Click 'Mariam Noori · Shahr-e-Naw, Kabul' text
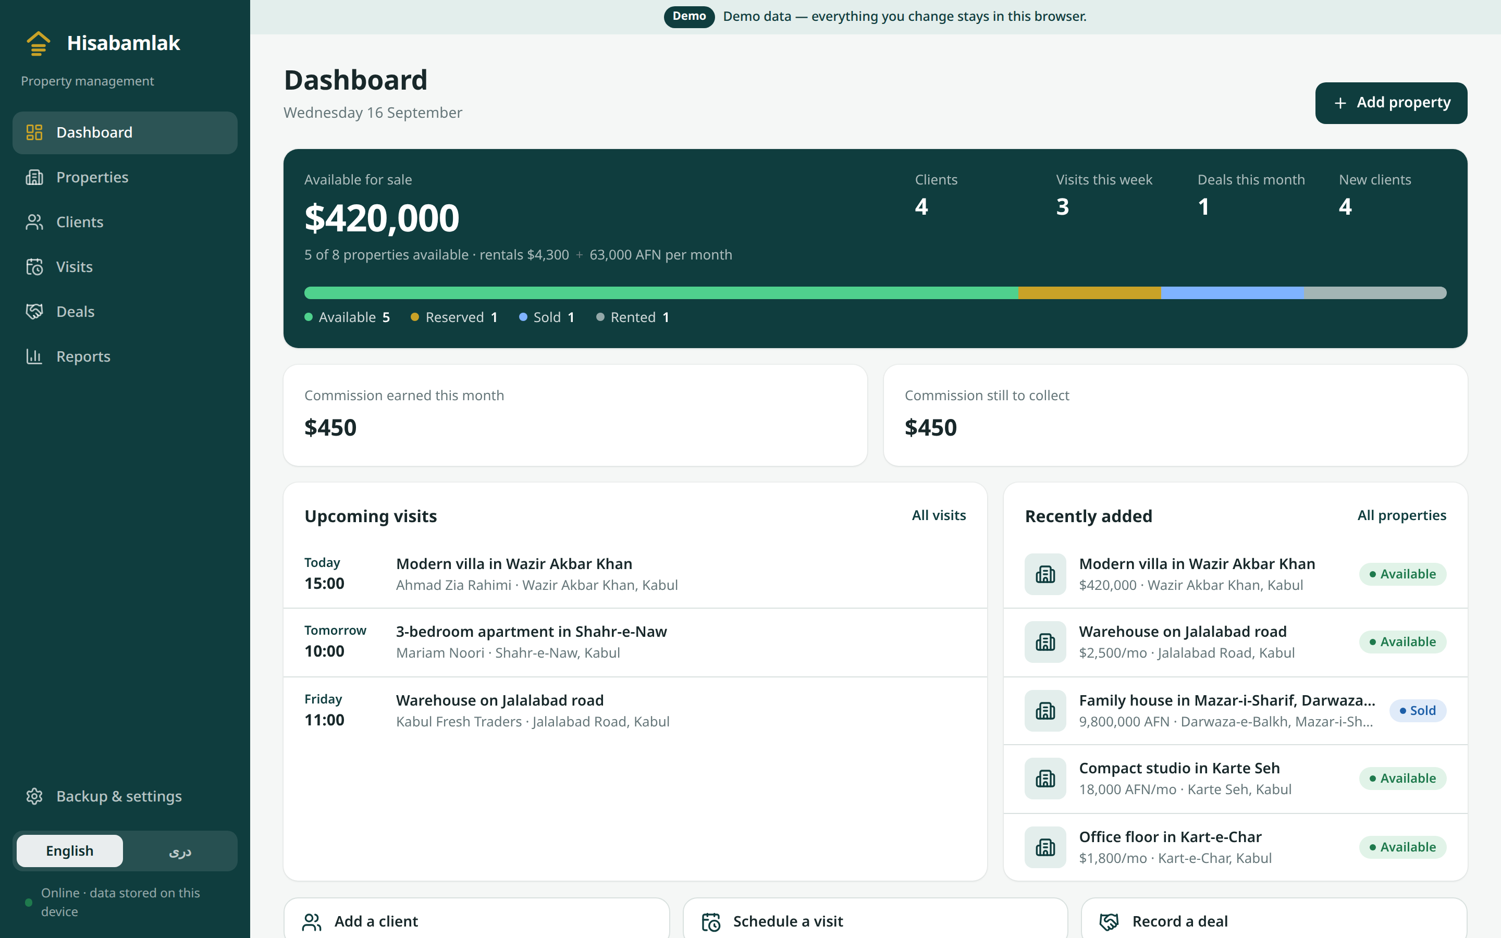The width and height of the screenshot is (1501, 938). pyautogui.click(x=508, y=652)
